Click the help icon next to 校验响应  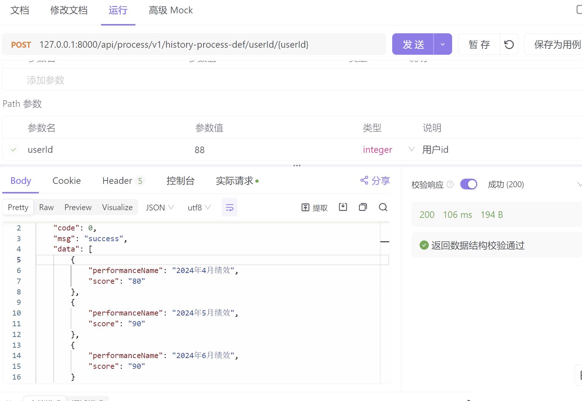pyautogui.click(x=450, y=184)
